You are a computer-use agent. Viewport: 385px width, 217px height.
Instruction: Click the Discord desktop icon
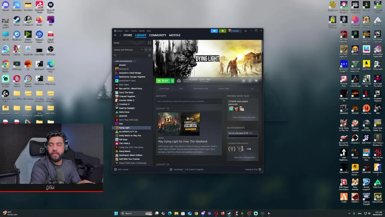(5, 6)
